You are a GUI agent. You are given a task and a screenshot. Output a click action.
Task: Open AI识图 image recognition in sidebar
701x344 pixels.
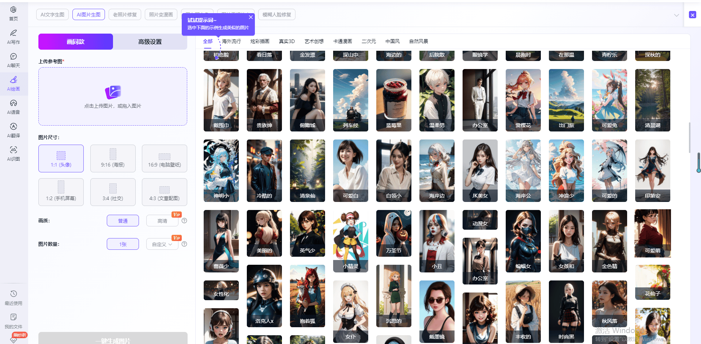point(14,153)
